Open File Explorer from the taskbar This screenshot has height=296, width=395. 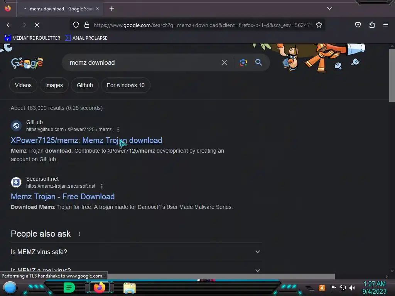click(130, 288)
